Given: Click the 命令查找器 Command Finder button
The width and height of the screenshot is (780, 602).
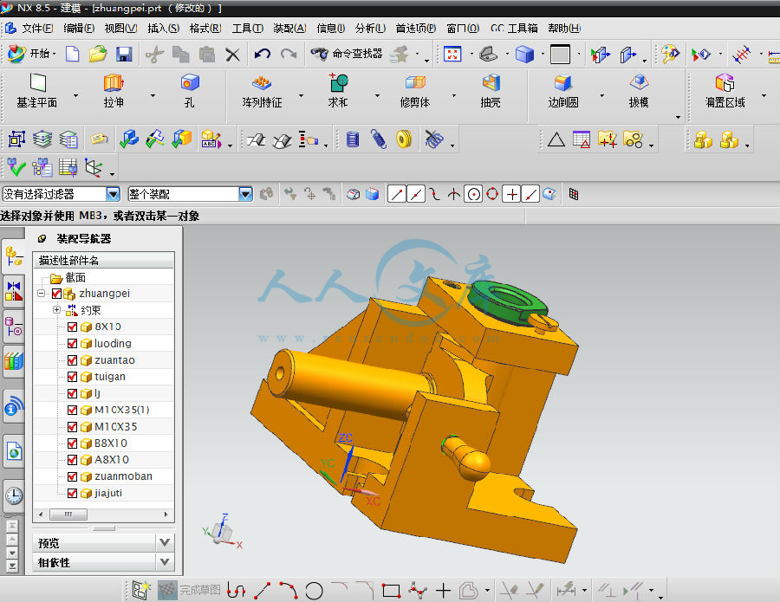Looking at the screenshot, I should click(347, 54).
